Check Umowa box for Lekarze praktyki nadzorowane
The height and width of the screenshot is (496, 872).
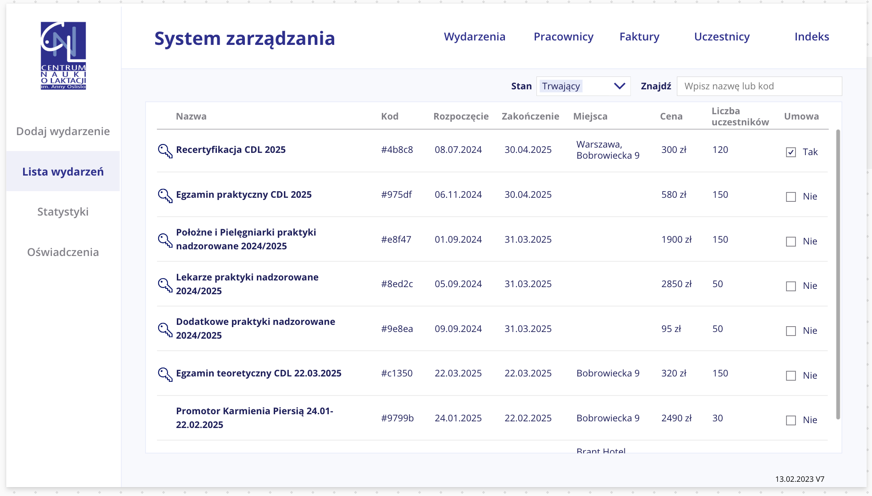point(791,286)
